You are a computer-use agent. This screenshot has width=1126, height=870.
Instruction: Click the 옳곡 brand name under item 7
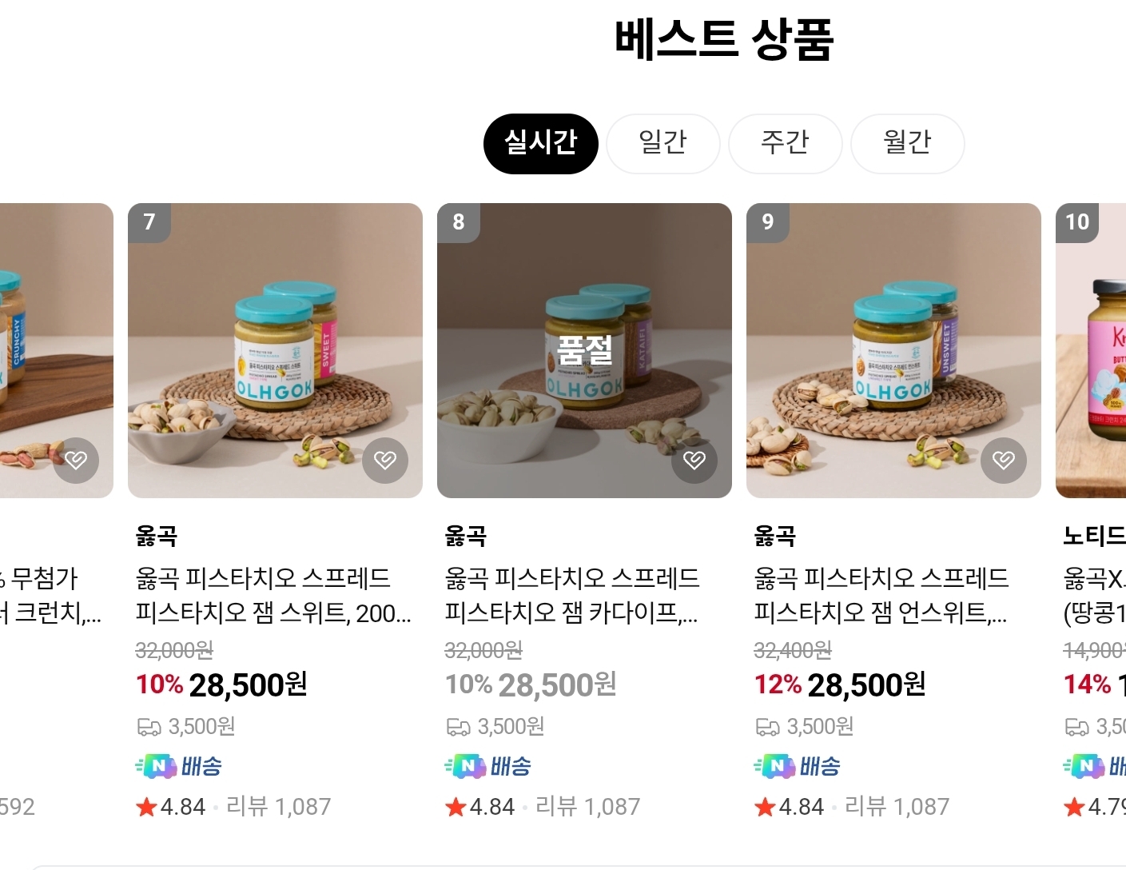(157, 536)
